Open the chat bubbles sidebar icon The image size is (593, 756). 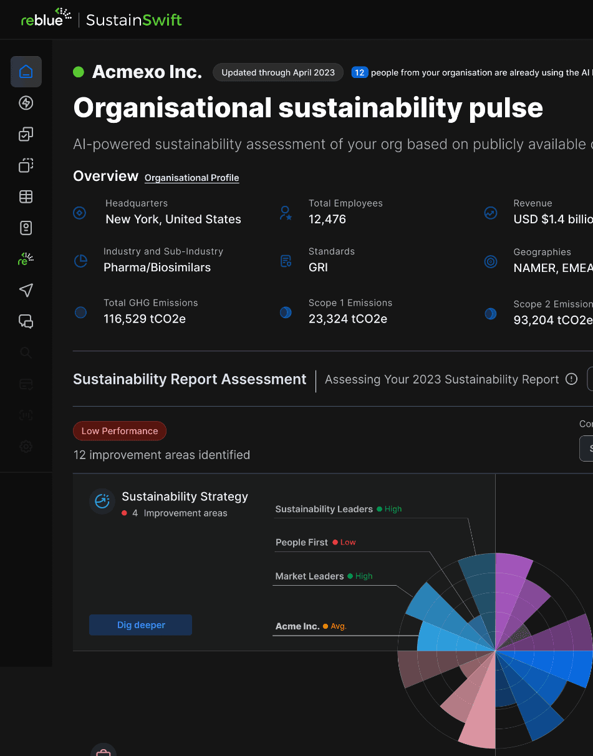(x=26, y=321)
